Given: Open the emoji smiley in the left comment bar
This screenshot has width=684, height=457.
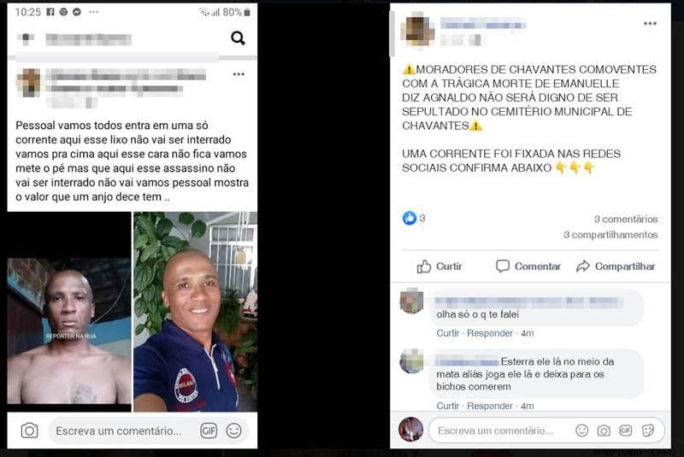Looking at the screenshot, I should point(233,431).
